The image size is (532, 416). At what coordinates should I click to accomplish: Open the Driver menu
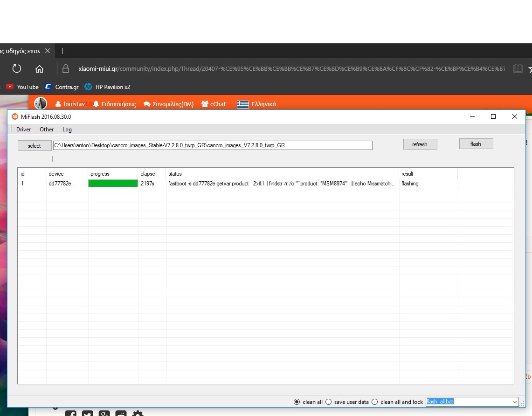point(23,130)
